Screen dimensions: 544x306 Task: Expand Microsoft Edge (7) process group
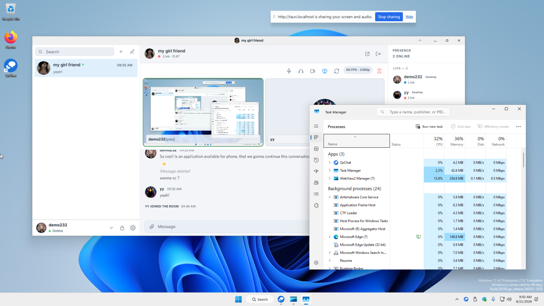(x=330, y=237)
